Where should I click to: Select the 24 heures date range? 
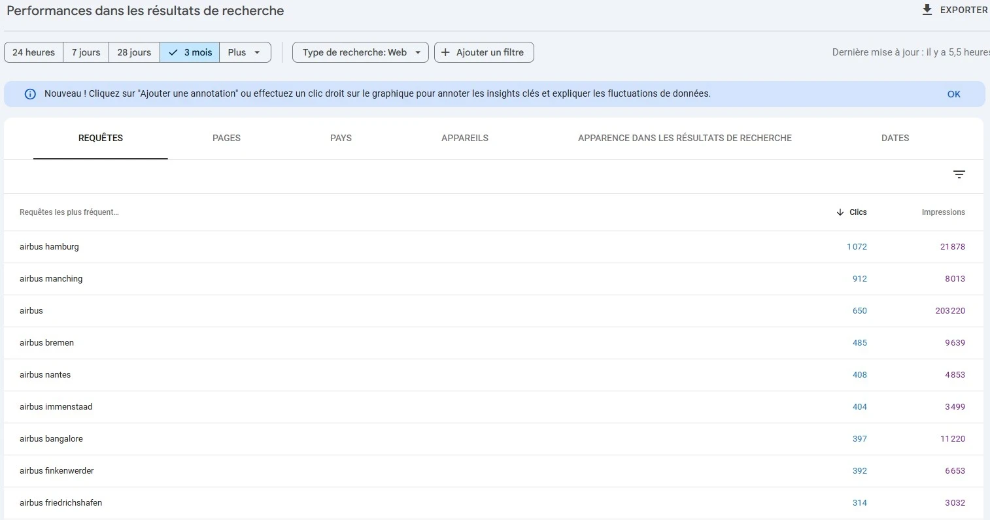coord(33,52)
